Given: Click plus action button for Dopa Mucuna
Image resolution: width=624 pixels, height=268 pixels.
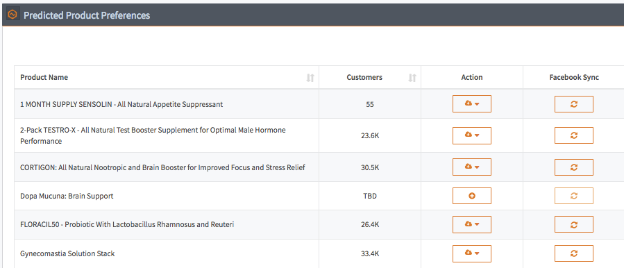Looking at the screenshot, I should click(x=472, y=196).
